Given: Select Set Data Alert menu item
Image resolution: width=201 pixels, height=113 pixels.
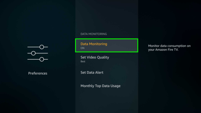Looking at the screenshot, I should coord(107,73).
